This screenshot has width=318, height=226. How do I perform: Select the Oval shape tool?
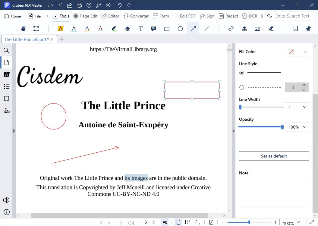coord(180,28)
